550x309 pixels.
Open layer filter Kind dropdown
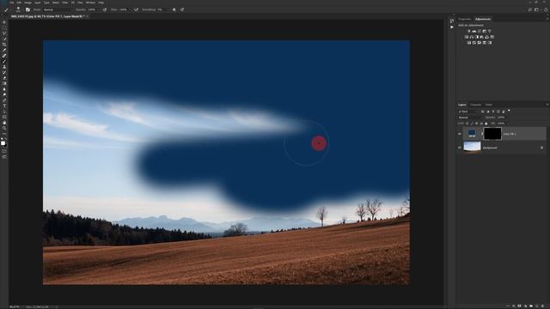pyautogui.click(x=468, y=112)
